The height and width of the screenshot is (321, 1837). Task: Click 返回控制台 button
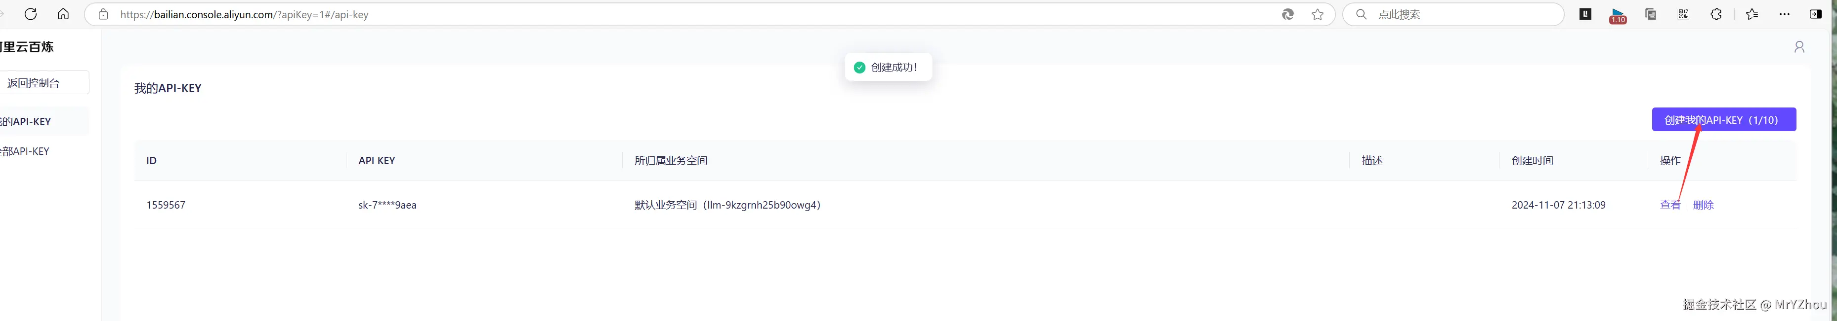click(43, 82)
